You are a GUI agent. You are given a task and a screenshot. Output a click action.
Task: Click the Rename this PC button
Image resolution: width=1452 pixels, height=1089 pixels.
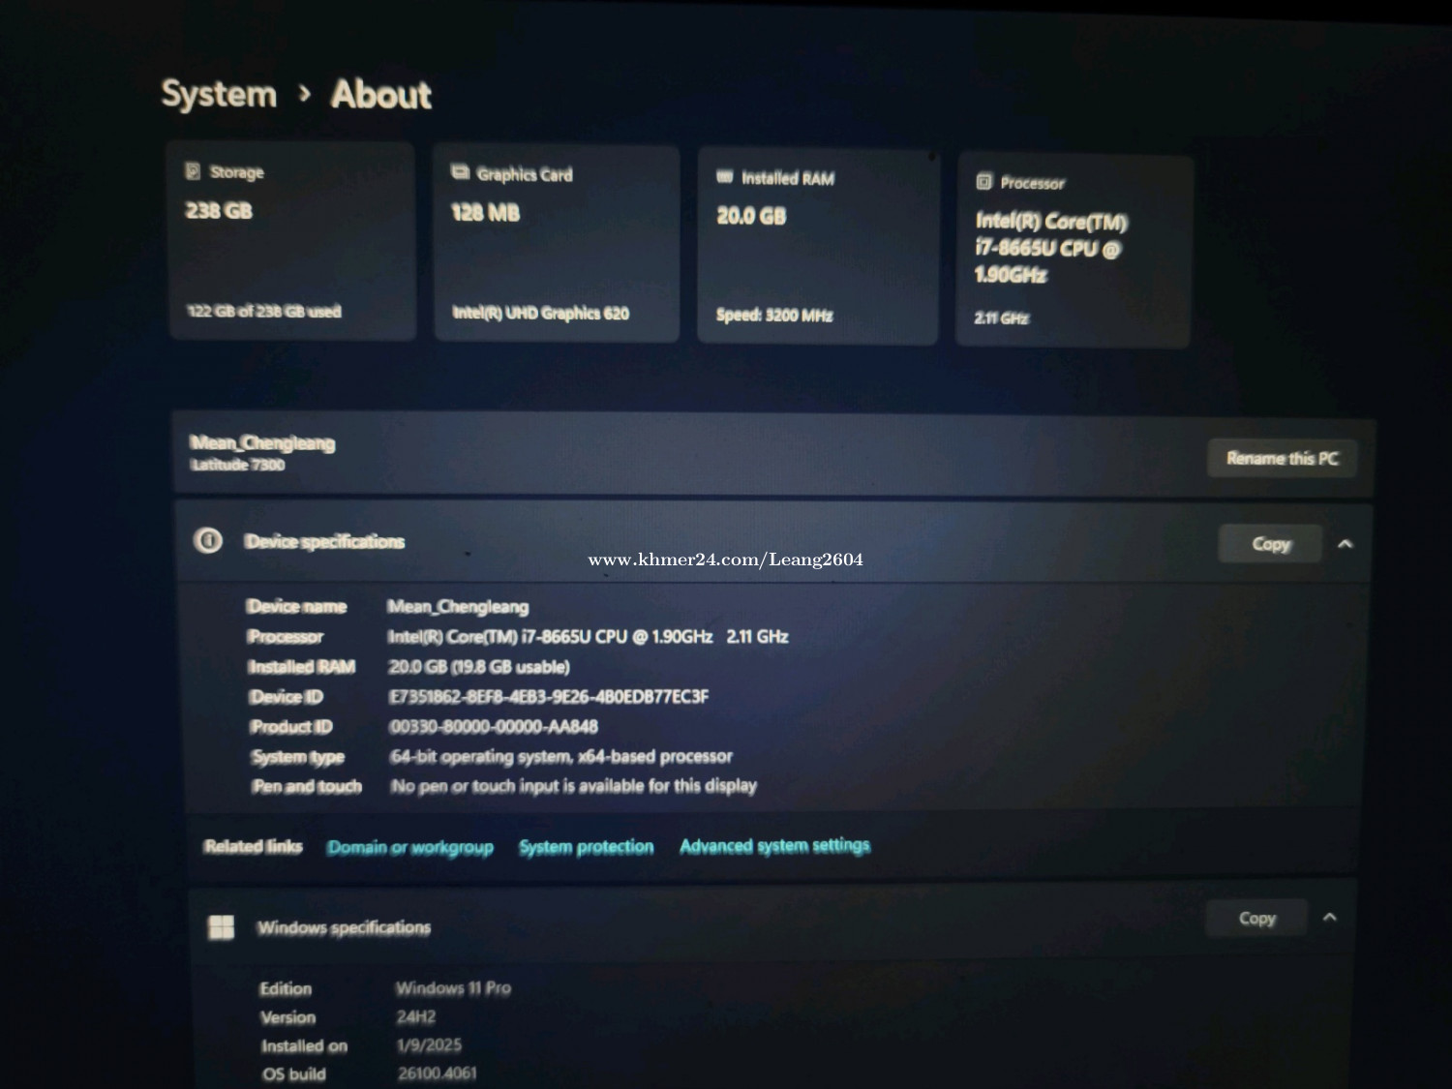click(x=1282, y=458)
